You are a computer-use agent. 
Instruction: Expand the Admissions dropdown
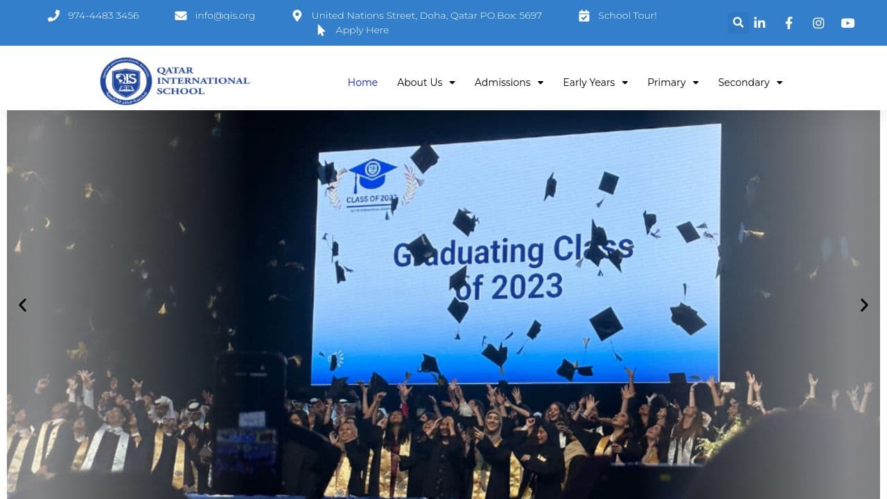509,82
